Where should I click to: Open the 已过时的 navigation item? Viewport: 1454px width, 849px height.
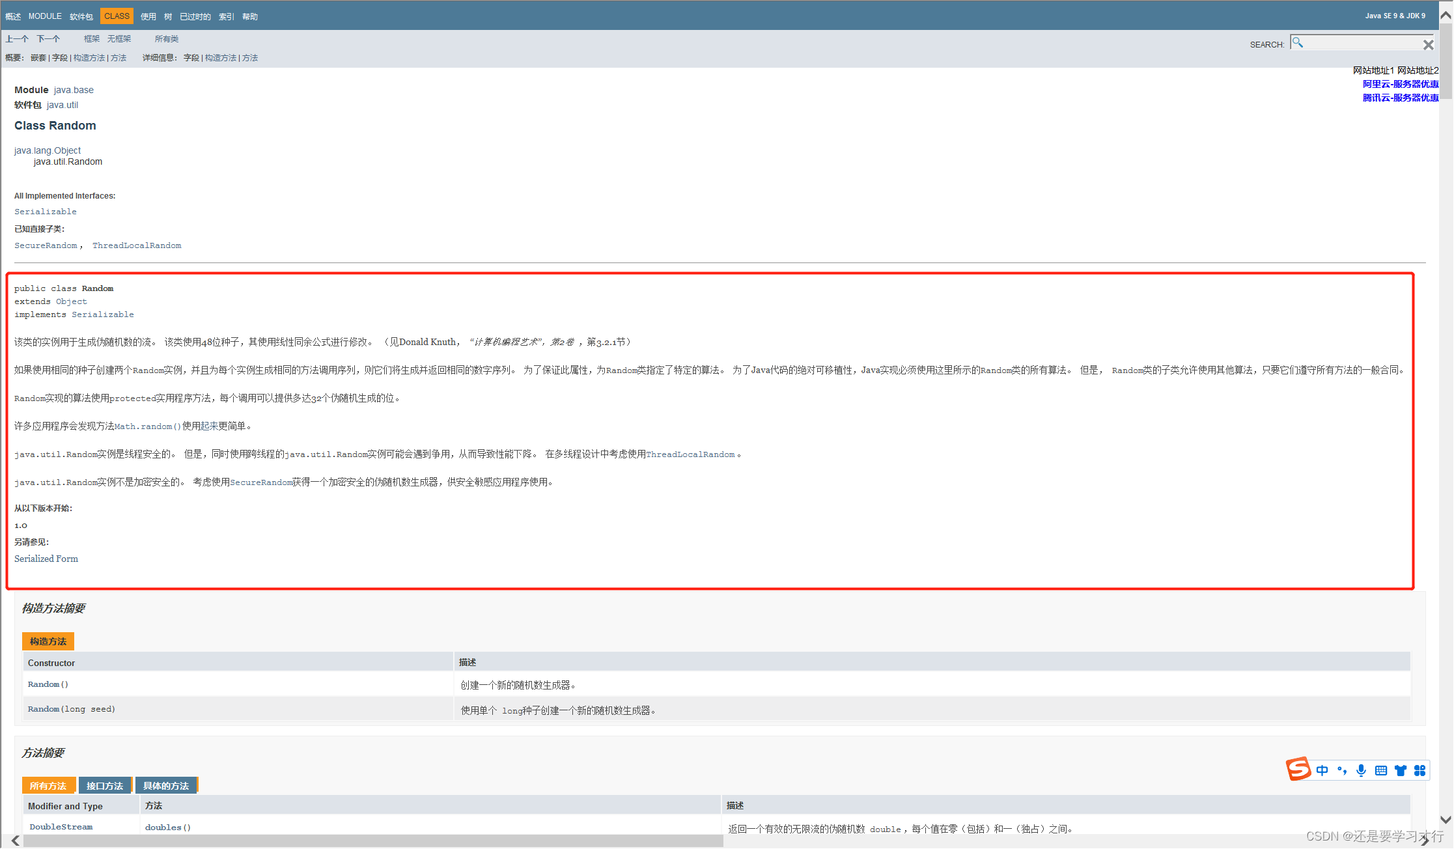pyautogui.click(x=195, y=16)
